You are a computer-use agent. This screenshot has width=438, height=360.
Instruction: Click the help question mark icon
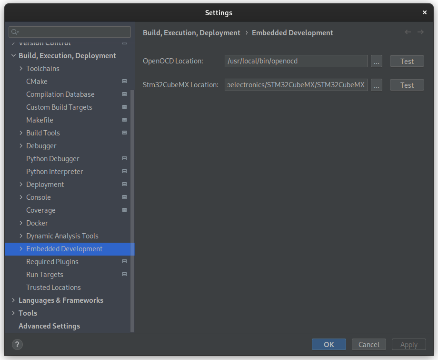pos(17,344)
